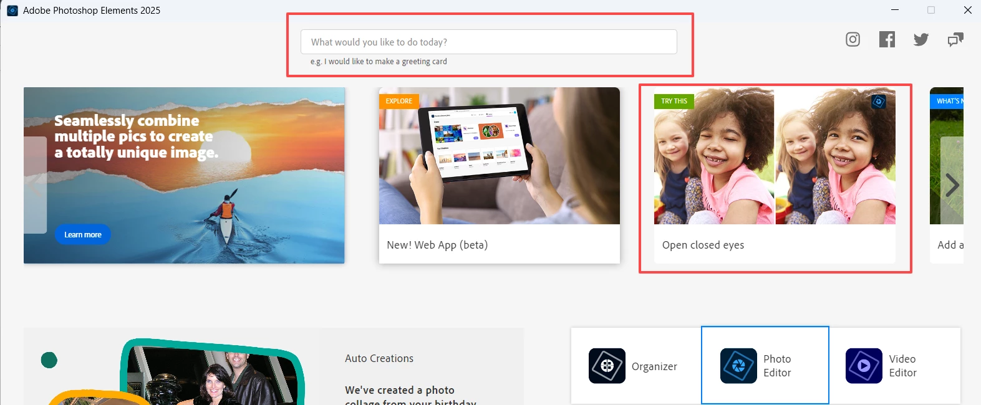Click the Photoshop Elements logo in title bar

click(x=12, y=11)
